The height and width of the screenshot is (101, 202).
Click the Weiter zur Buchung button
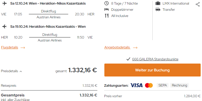[152, 70]
